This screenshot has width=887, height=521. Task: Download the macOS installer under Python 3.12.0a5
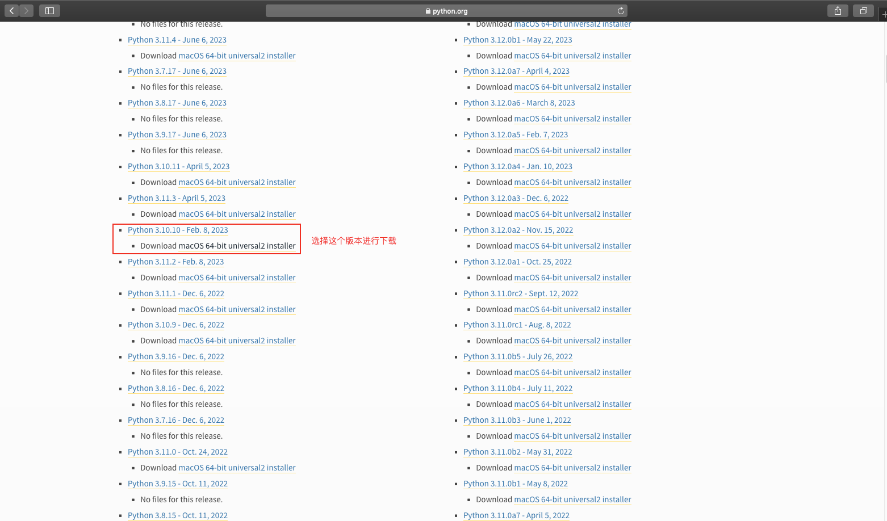tap(572, 150)
